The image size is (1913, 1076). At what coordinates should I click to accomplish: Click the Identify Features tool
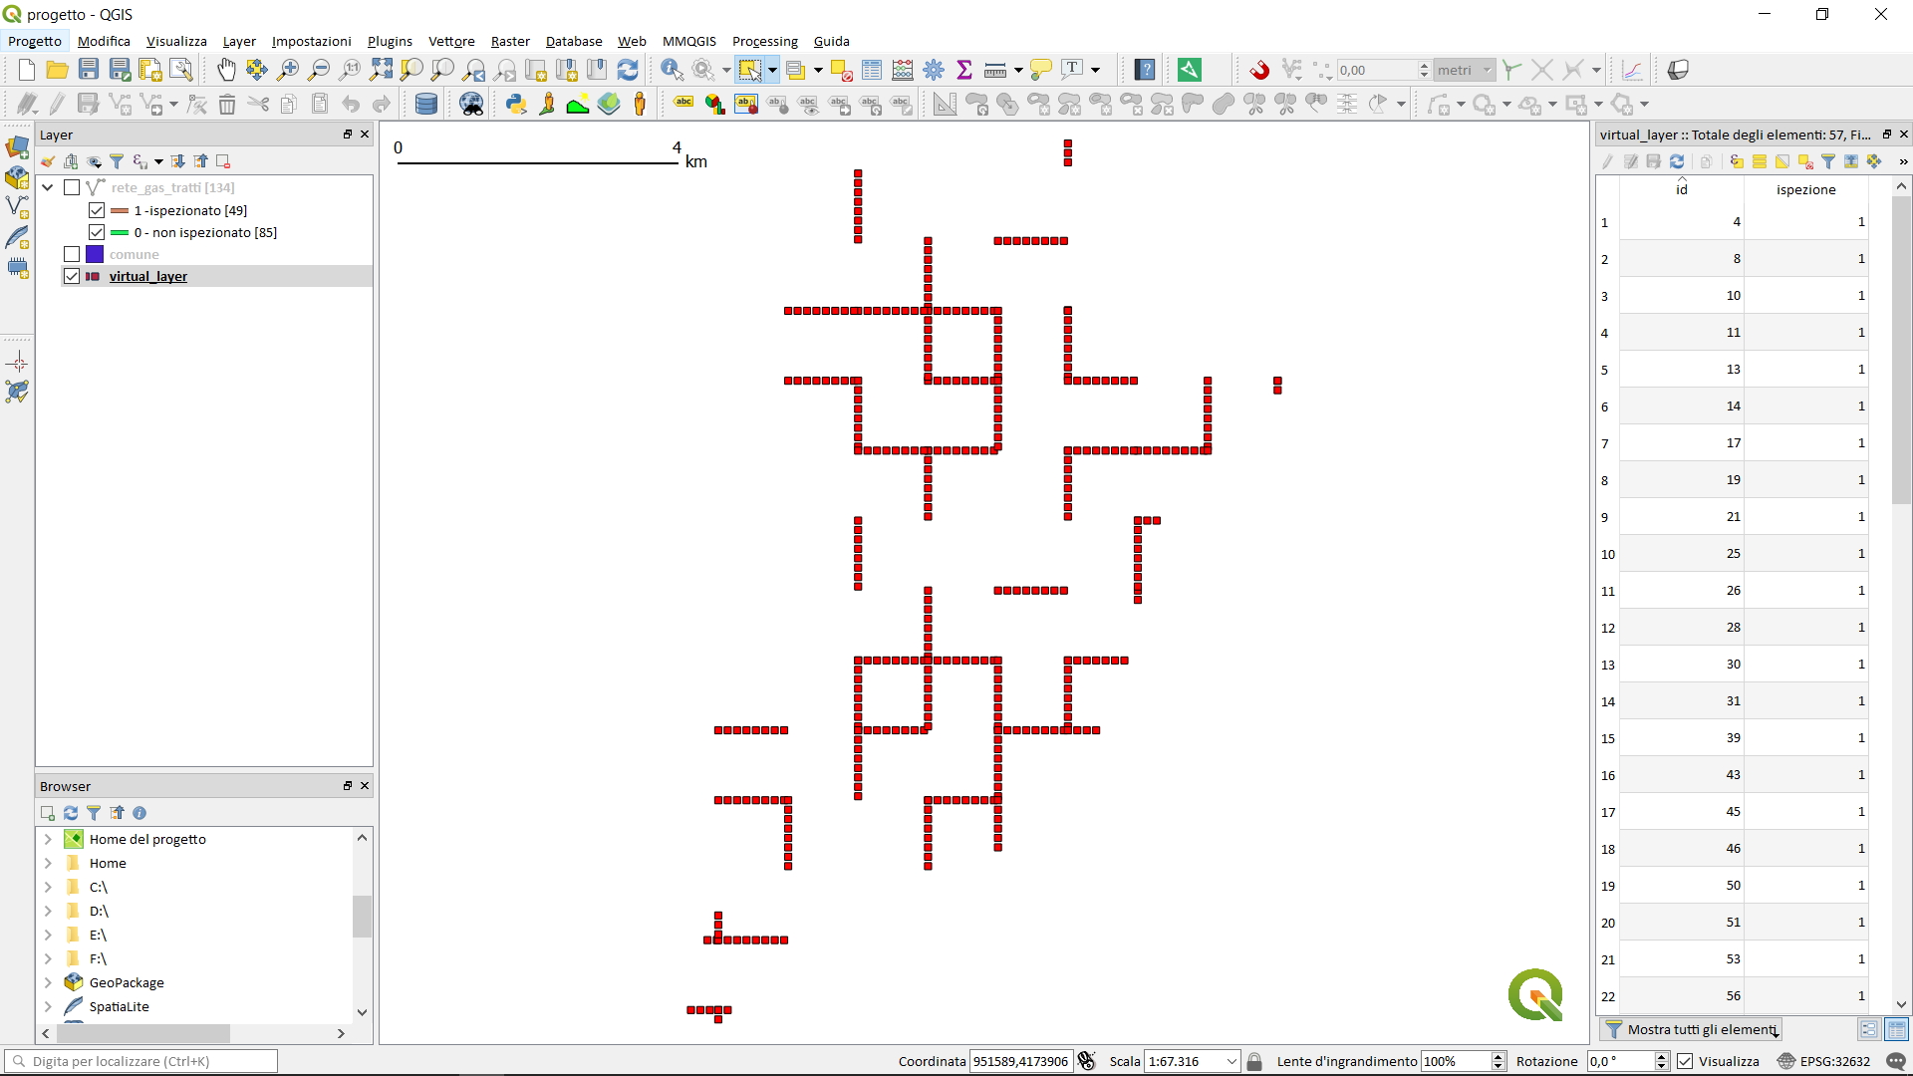(x=672, y=70)
